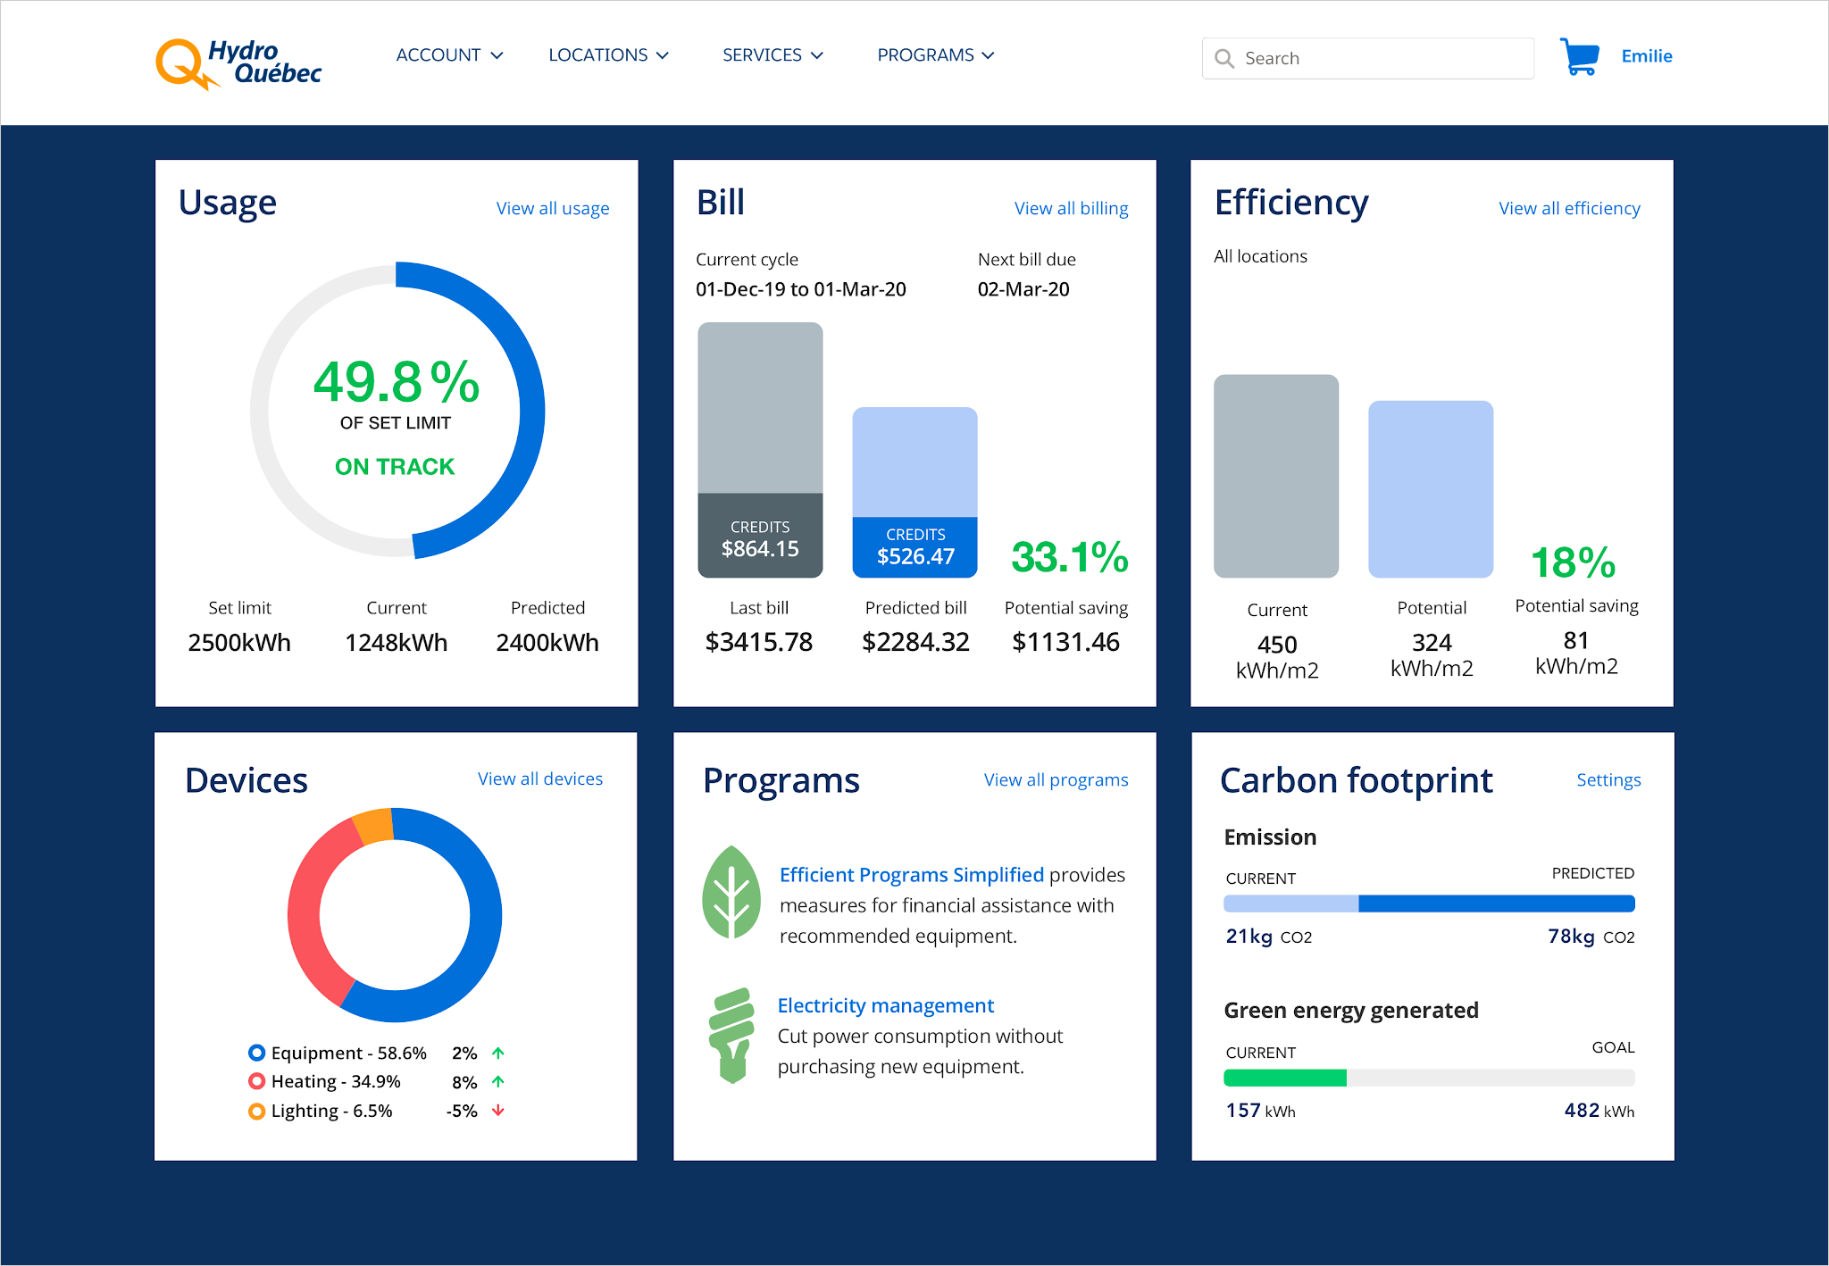This screenshot has width=1829, height=1266.
Task: Expand the LOCATIONS dropdown menu
Action: (608, 55)
